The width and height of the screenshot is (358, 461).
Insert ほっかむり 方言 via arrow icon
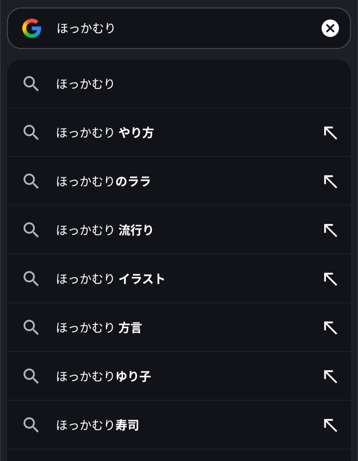click(x=330, y=328)
